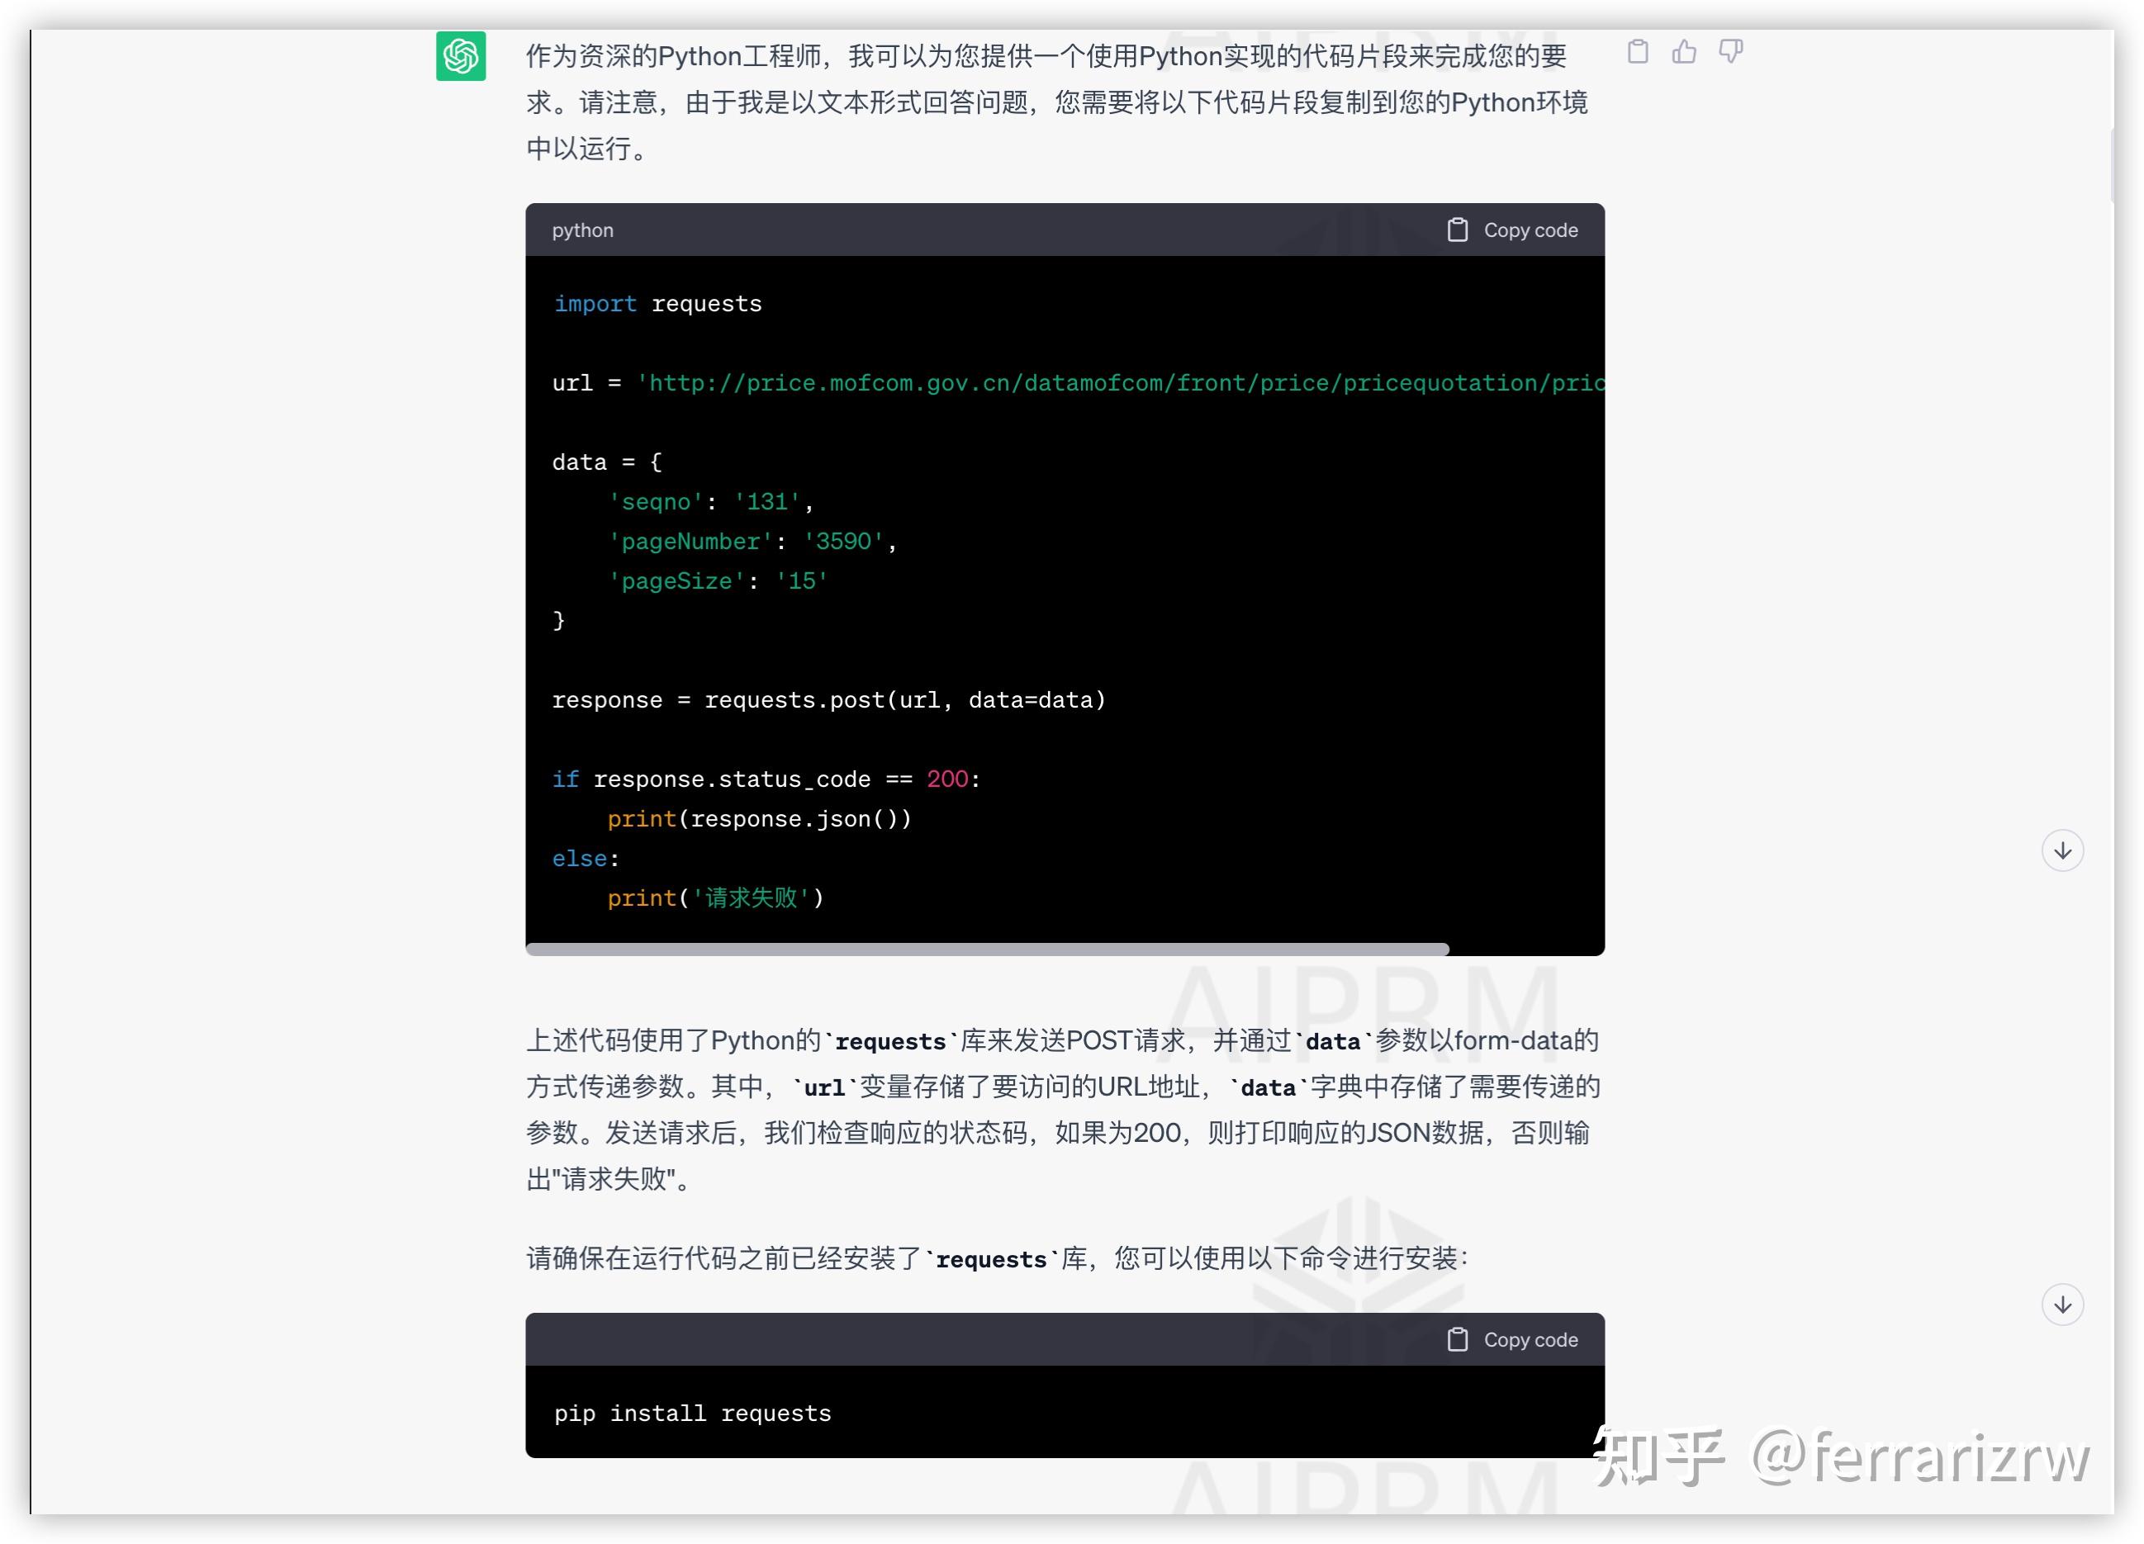Copy the response using clipboard icon
Viewport: 2144px width, 1544px height.
[x=1639, y=52]
